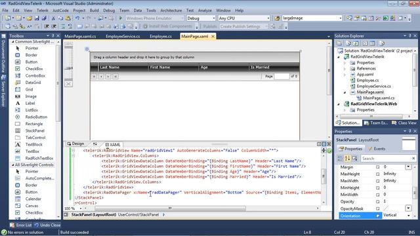
Task: Toggle Opacity property marker square
Action: (377, 202)
